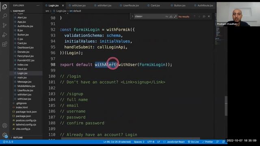
Task: Go to next match in find widget
Action: pos(199,16)
